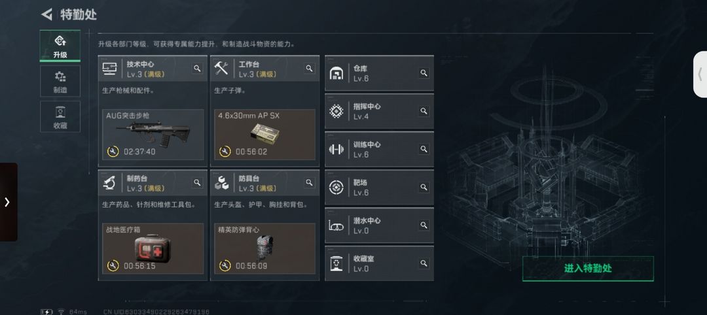The height and width of the screenshot is (315, 707).
Task: Expand the left edge arrow panel
Action: pyautogui.click(x=8, y=202)
